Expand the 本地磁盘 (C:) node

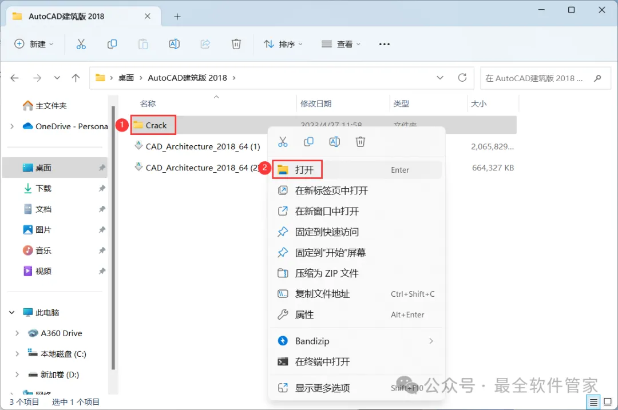click(x=17, y=354)
